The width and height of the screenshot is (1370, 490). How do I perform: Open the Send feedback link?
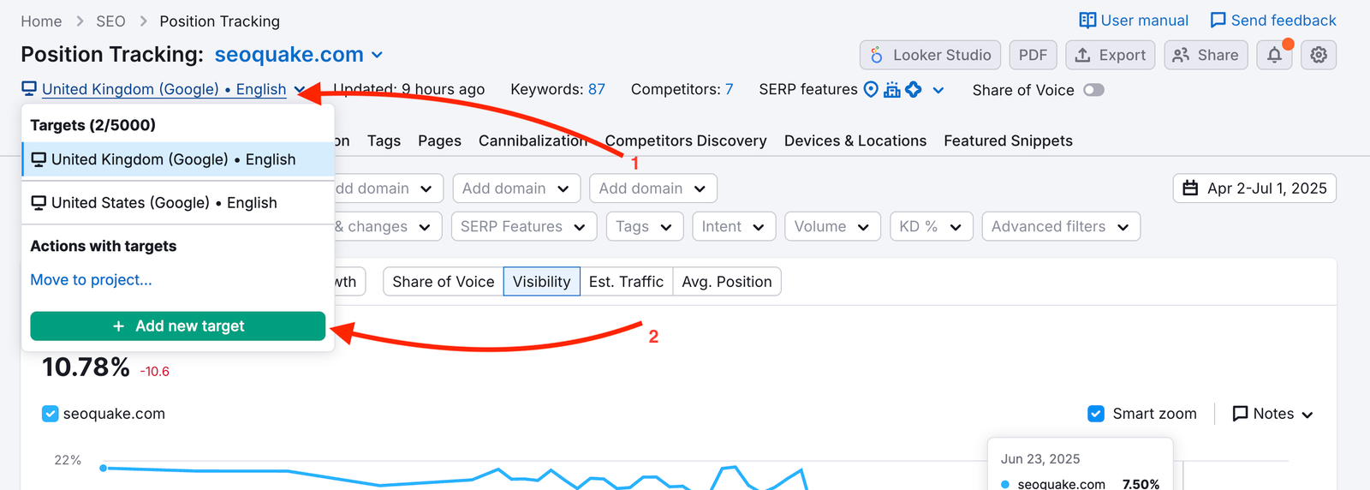[1273, 21]
